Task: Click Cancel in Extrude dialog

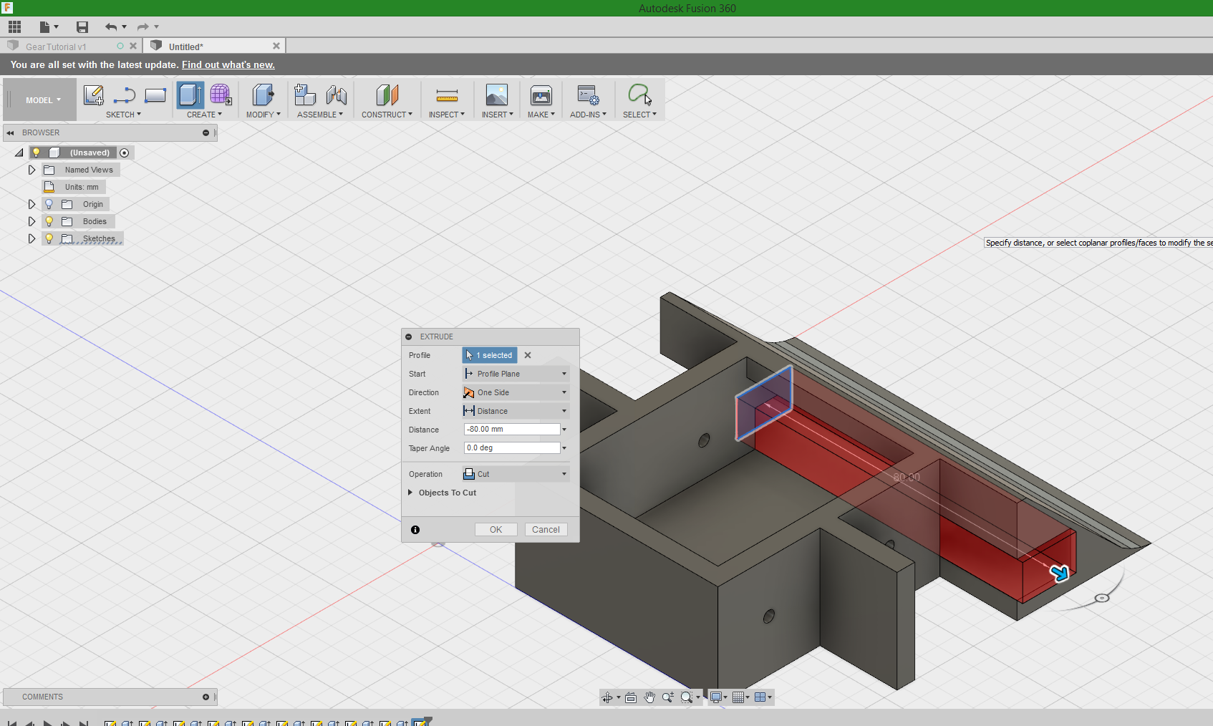Action: tap(546, 530)
